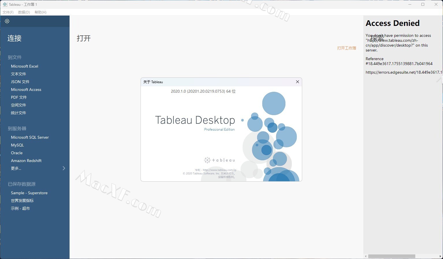Open Sample - Superstore data source
Screen dimensions: 443x259
tap(29, 193)
